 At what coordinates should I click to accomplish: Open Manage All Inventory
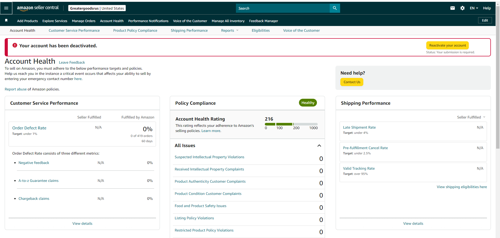228,21
